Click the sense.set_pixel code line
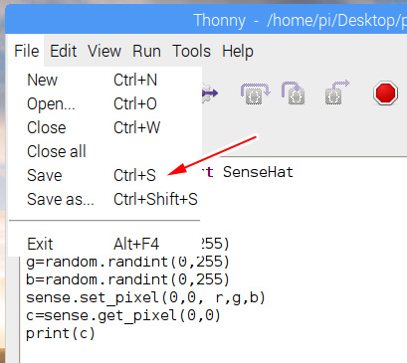The height and width of the screenshot is (363, 407). pos(145,298)
